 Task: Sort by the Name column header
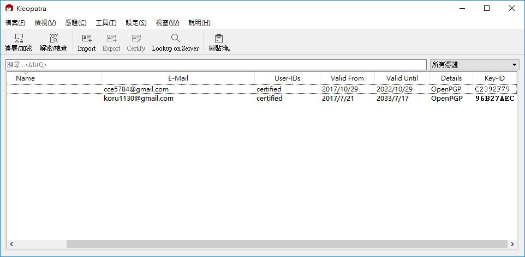coord(54,78)
